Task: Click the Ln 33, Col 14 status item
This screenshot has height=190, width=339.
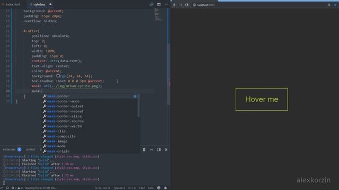Action: (102, 188)
